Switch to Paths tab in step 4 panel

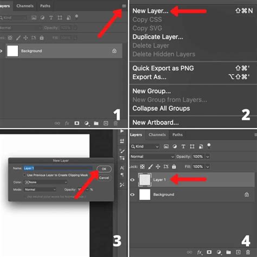[177, 135]
